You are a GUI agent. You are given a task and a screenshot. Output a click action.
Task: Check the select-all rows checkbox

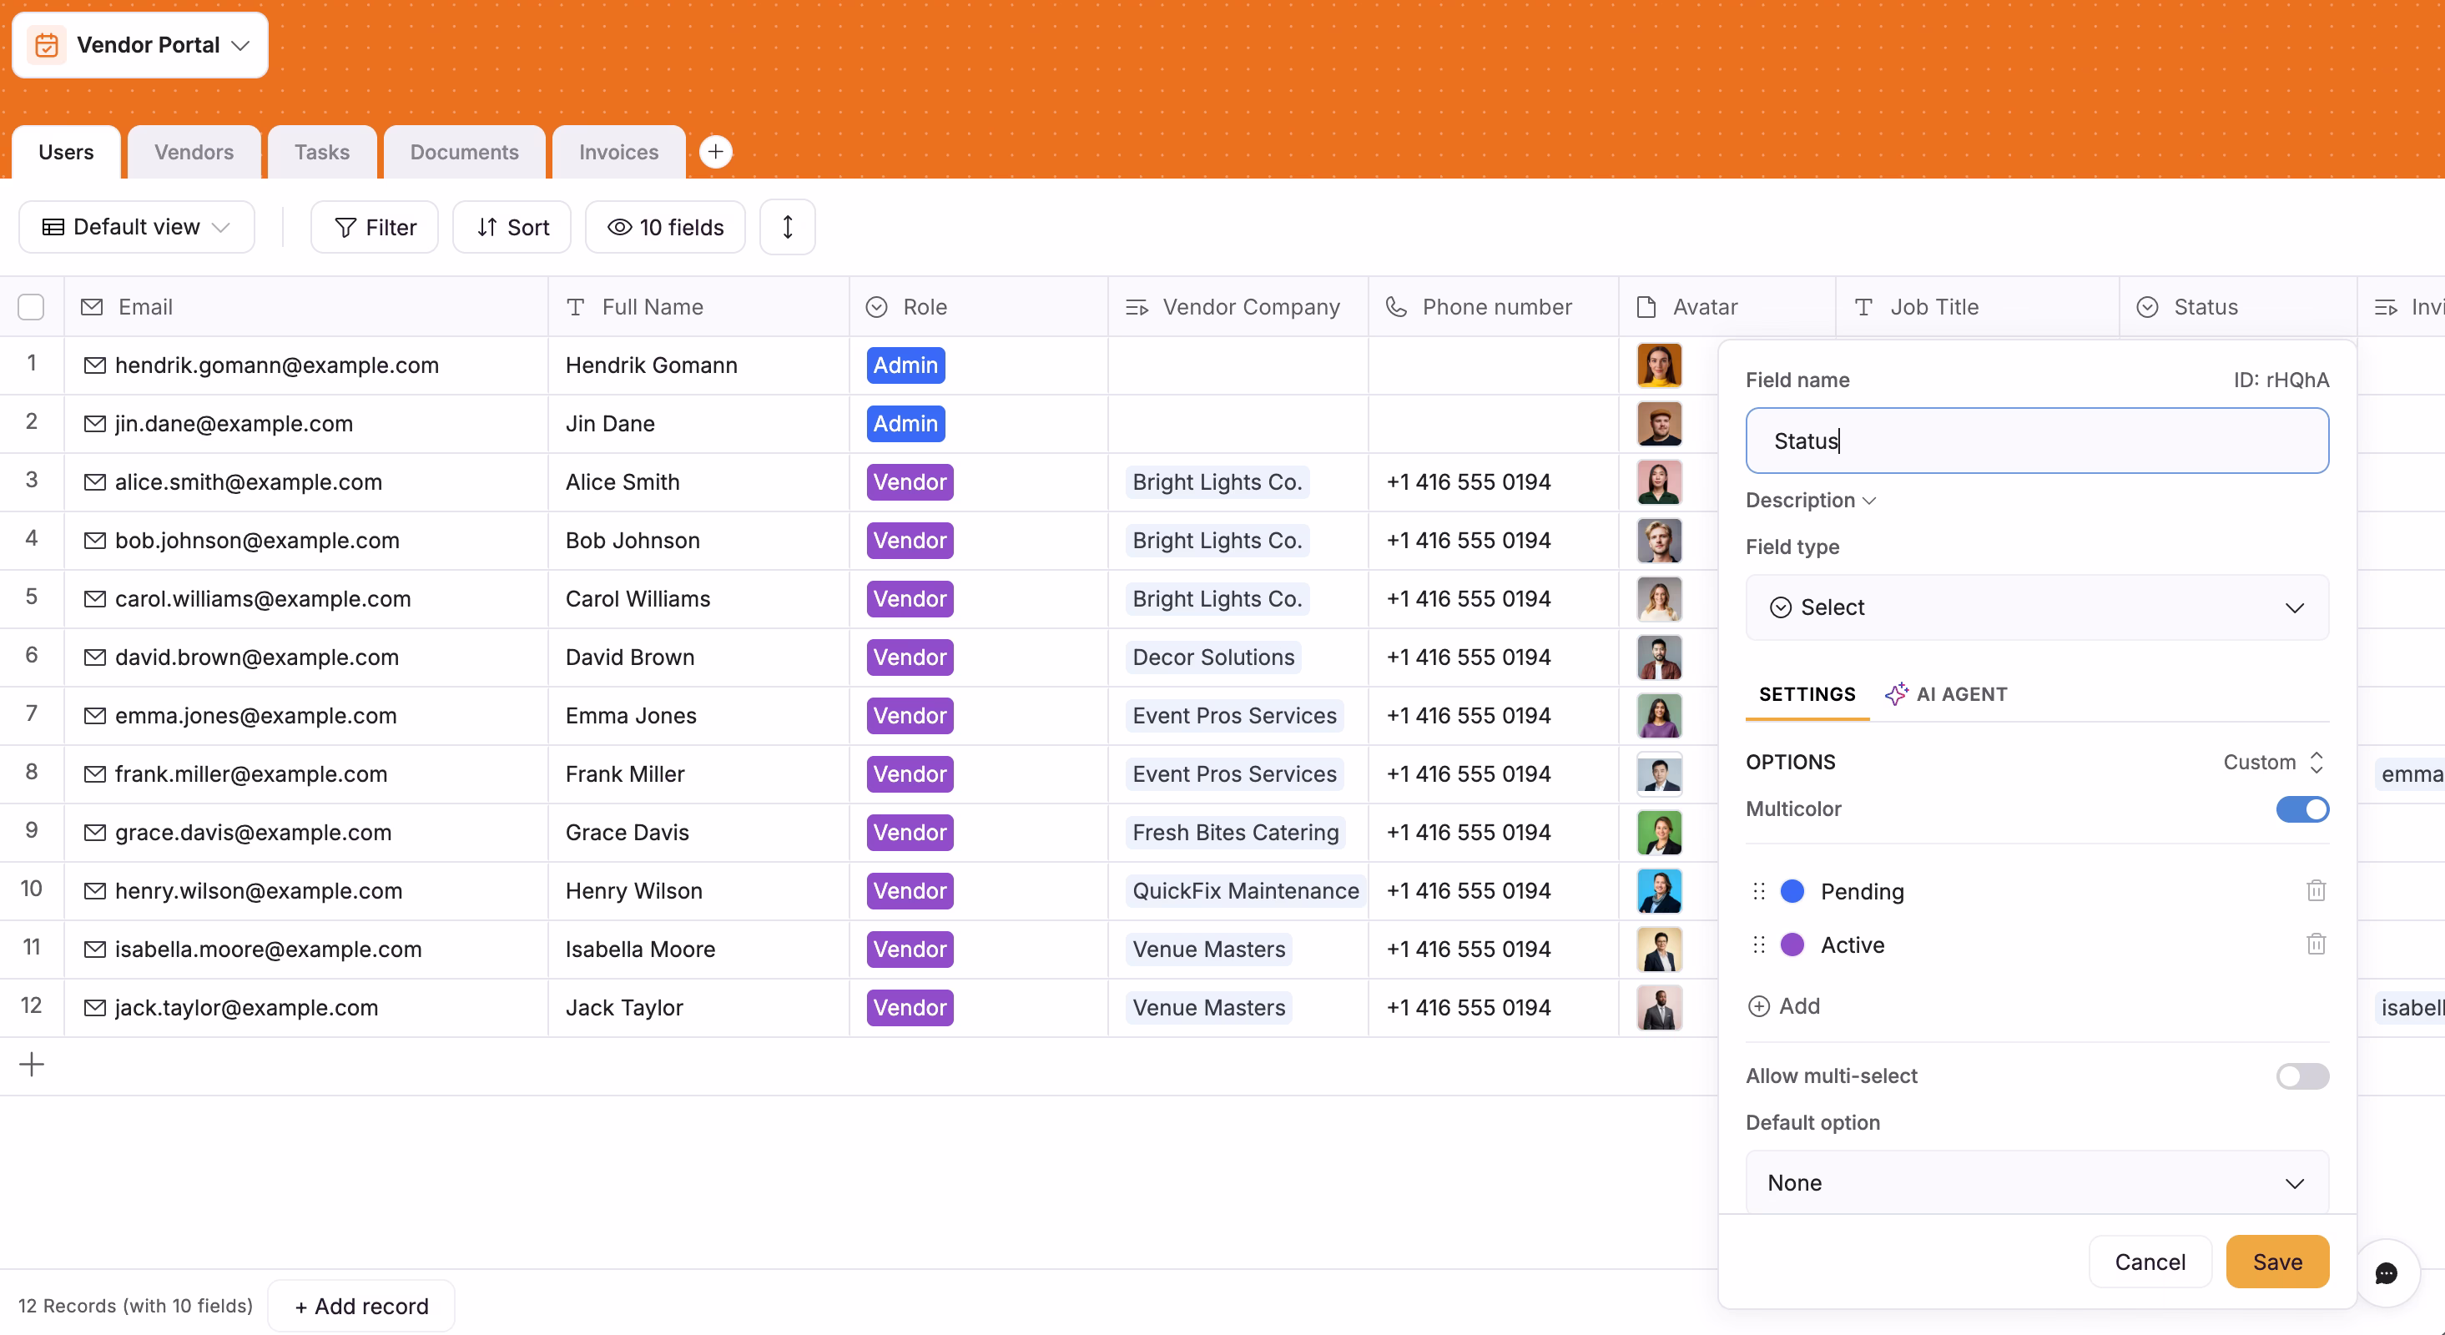point(32,306)
